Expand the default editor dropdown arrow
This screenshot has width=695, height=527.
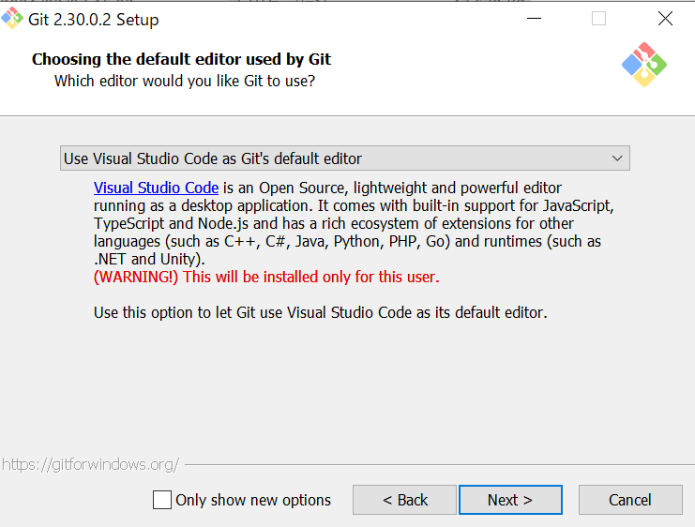pos(617,158)
